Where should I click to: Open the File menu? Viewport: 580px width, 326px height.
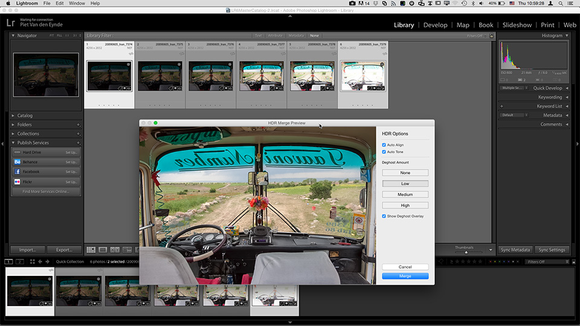[x=47, y=4]
